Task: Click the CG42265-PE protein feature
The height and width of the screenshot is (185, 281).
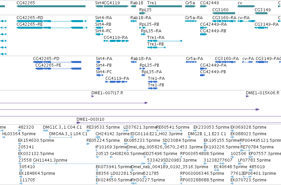Action: point(58,69)
